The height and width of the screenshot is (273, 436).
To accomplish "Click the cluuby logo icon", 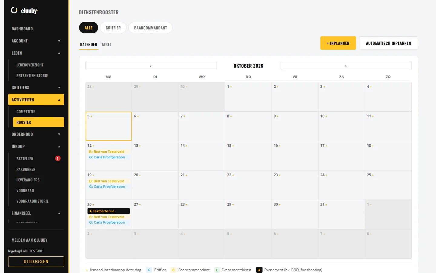I will [x=14, y=10].
